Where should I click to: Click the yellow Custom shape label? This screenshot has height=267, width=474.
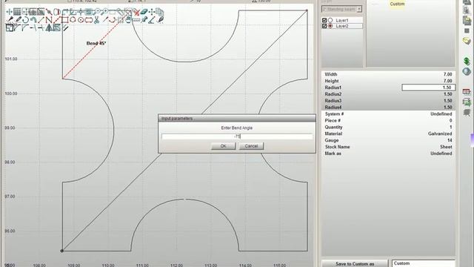[x=397, y=4]
